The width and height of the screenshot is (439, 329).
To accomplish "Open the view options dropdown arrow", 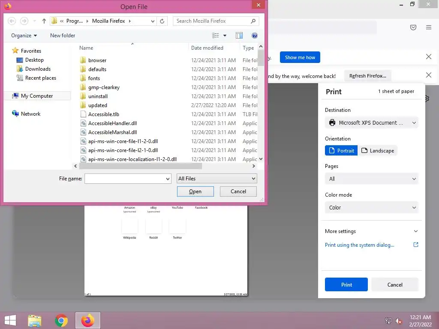I will (x=225, y=36).
